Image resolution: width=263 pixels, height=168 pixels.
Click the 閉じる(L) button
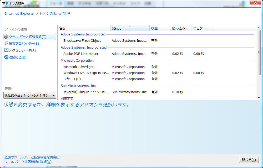click(x=249, y=160)
